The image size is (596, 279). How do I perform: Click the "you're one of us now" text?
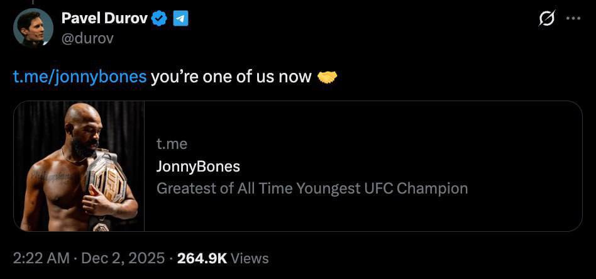pyautogui.click(x=231, y=77)
